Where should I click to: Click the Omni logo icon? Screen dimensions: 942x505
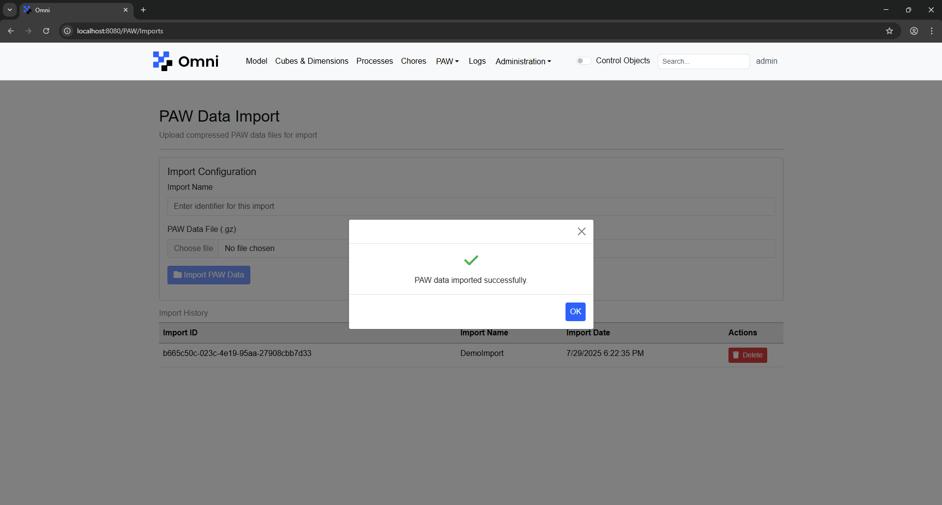(162, 61)
